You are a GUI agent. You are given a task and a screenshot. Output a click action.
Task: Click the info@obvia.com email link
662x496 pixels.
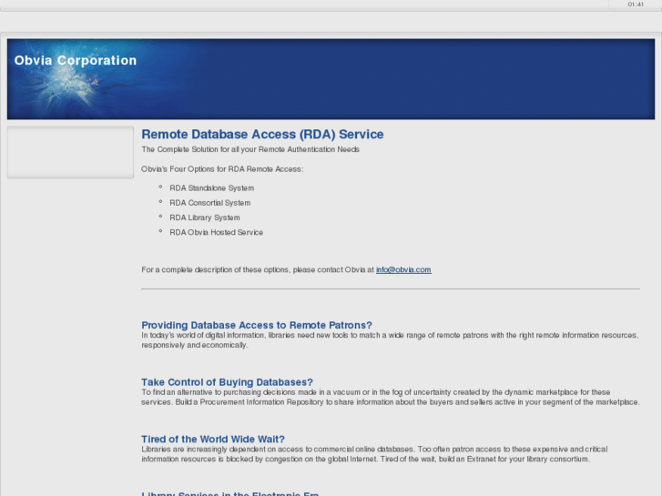click(403, 269)
